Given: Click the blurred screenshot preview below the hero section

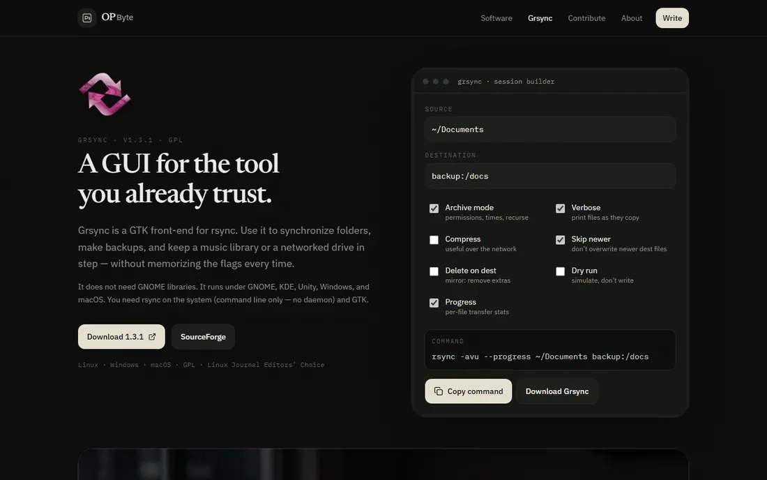Looking at the screenshot, I should (x=383, y=465).
